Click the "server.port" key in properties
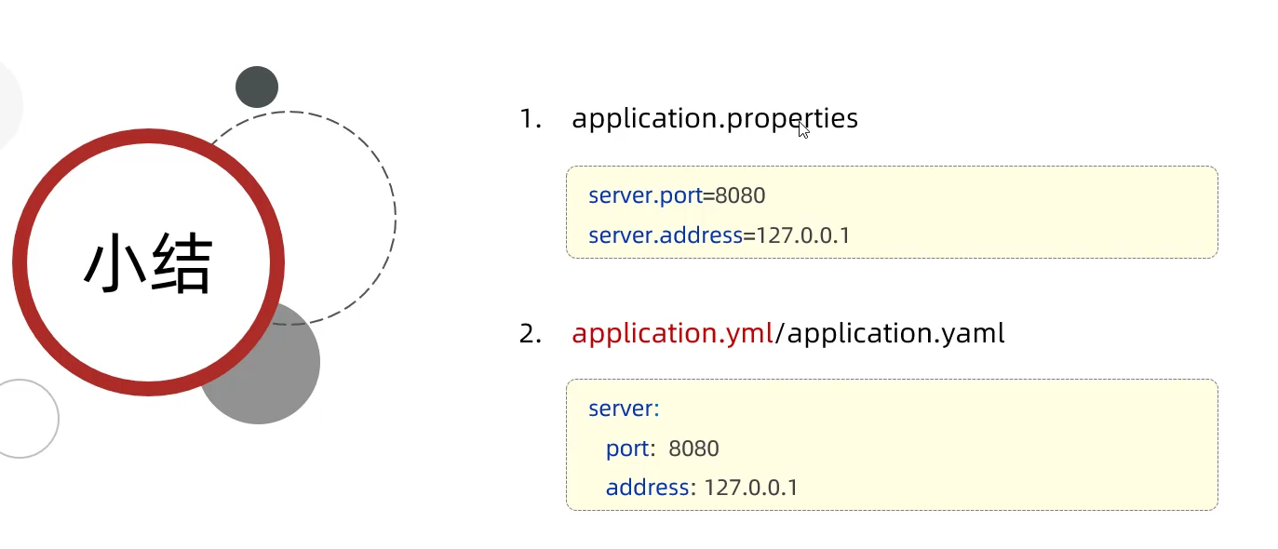 coord(645,195)
